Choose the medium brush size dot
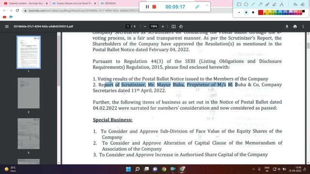The height and width of the screenshot is (174, 310). tap(246, 13)
